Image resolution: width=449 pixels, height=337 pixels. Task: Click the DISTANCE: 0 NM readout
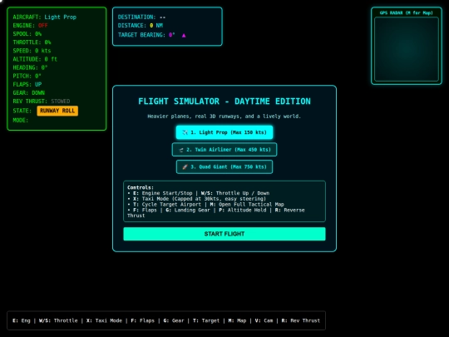(141, 26)
